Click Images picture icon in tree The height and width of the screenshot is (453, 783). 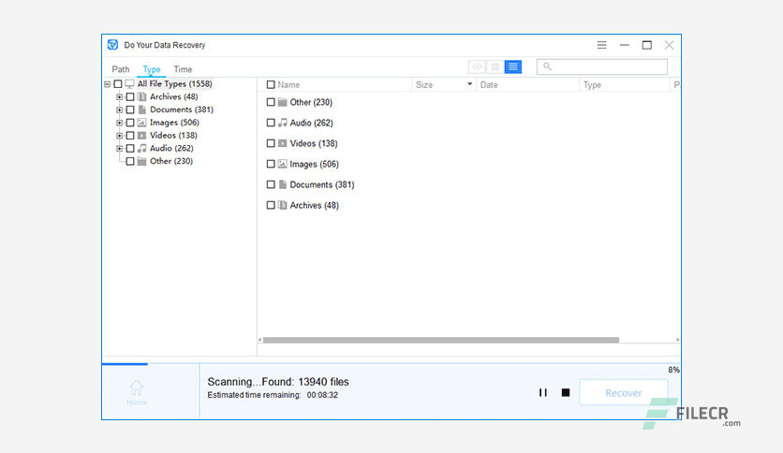coord(141,123)
